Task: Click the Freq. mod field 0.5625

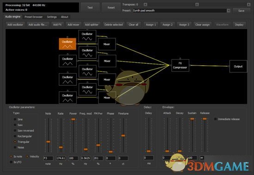Action: tap(86, 158)
